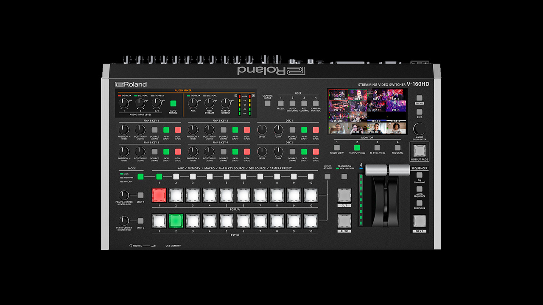
Task: Click PinP & KEY 4 POSITION V knob
Action: [209, 151]
